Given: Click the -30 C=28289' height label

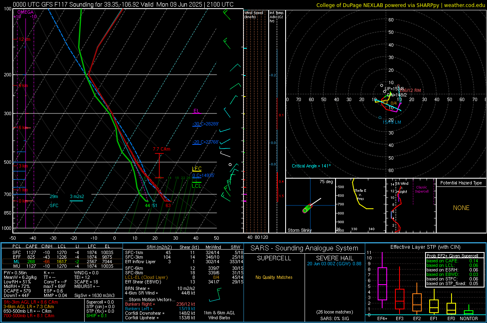Looking at the screenshot, I should point(206,124).
